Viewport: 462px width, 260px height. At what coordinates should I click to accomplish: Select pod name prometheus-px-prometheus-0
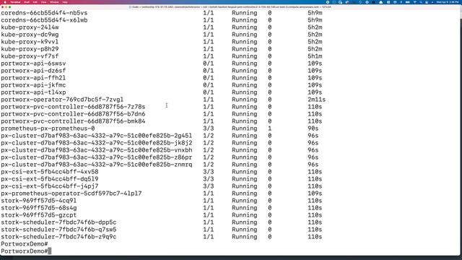[48, 129]
